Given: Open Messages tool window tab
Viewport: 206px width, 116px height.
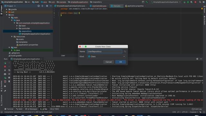Looking at the screenshot, I should pos(31,109).
